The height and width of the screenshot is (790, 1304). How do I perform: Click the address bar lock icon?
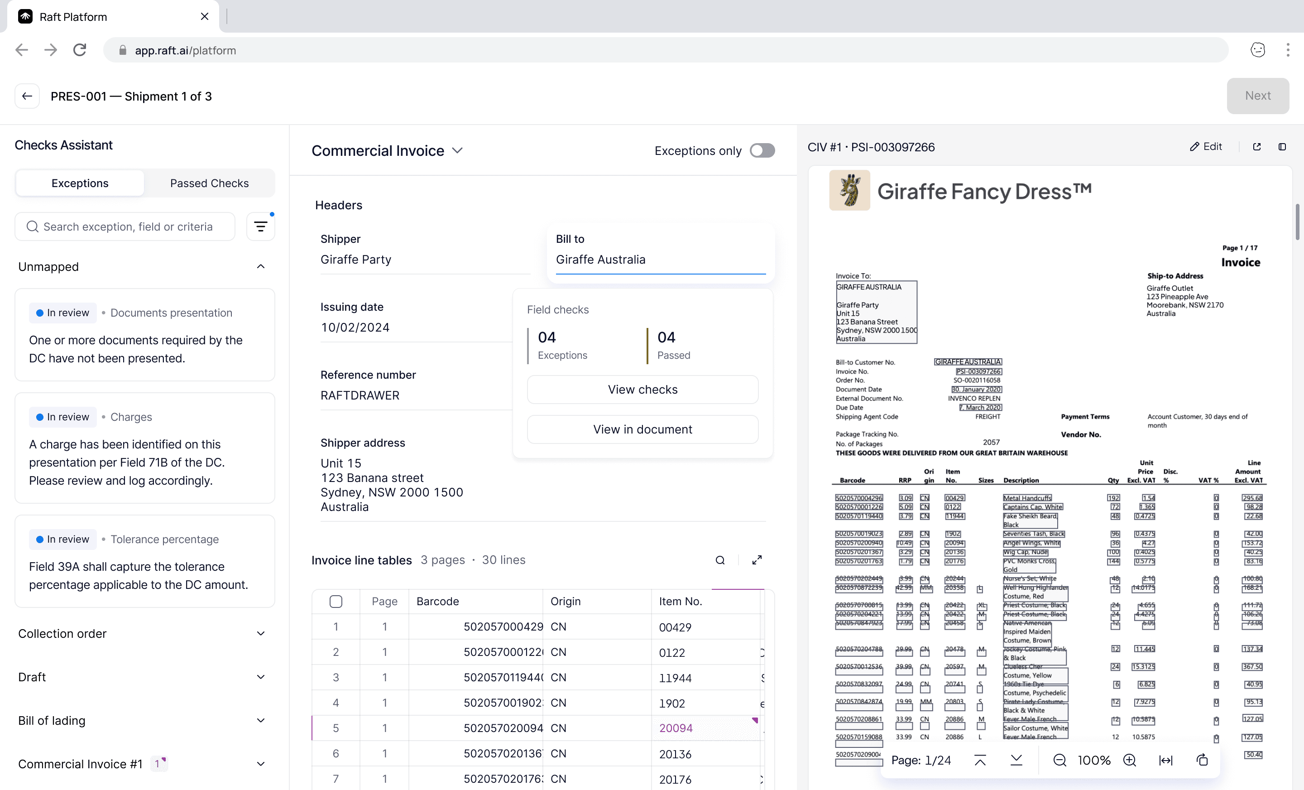click(123, 50)
